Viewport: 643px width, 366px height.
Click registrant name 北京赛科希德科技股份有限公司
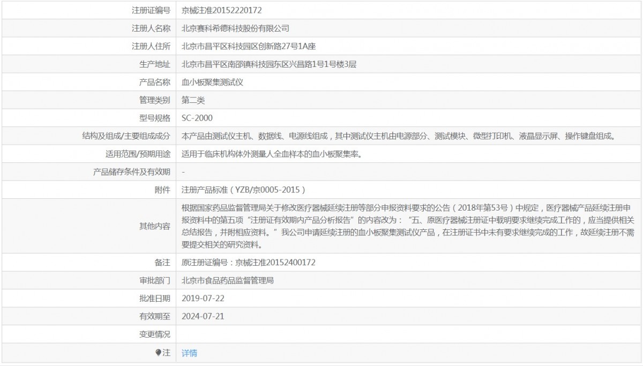point(235,28)
